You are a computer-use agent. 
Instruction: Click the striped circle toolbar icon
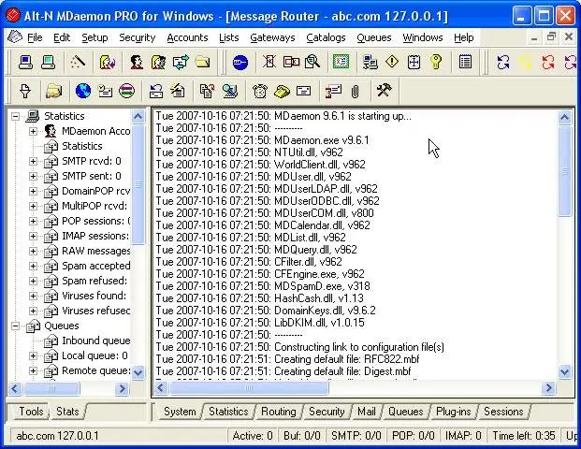pos(126,91)
